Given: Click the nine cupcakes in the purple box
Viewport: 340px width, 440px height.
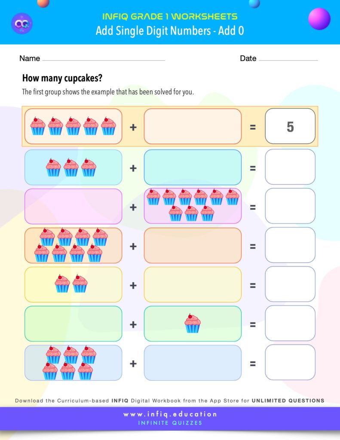Looking at the screenshot, I should (x=192, y=205).
